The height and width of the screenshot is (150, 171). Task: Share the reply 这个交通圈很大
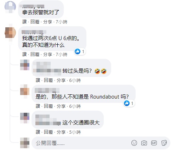pyautogui.click(x=61, y=132)
